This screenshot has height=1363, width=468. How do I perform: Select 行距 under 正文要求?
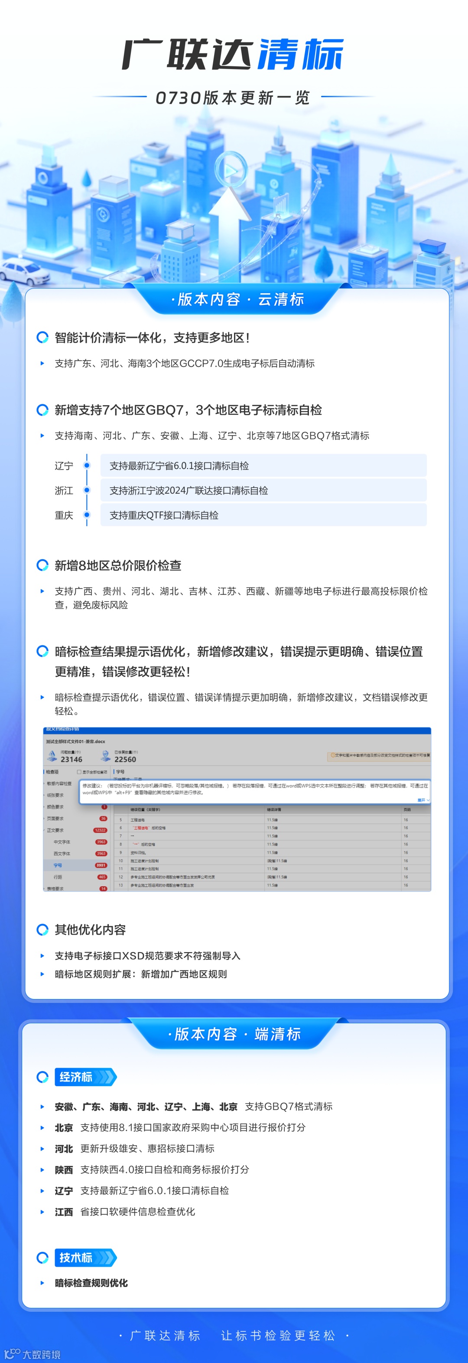[58, 877]
